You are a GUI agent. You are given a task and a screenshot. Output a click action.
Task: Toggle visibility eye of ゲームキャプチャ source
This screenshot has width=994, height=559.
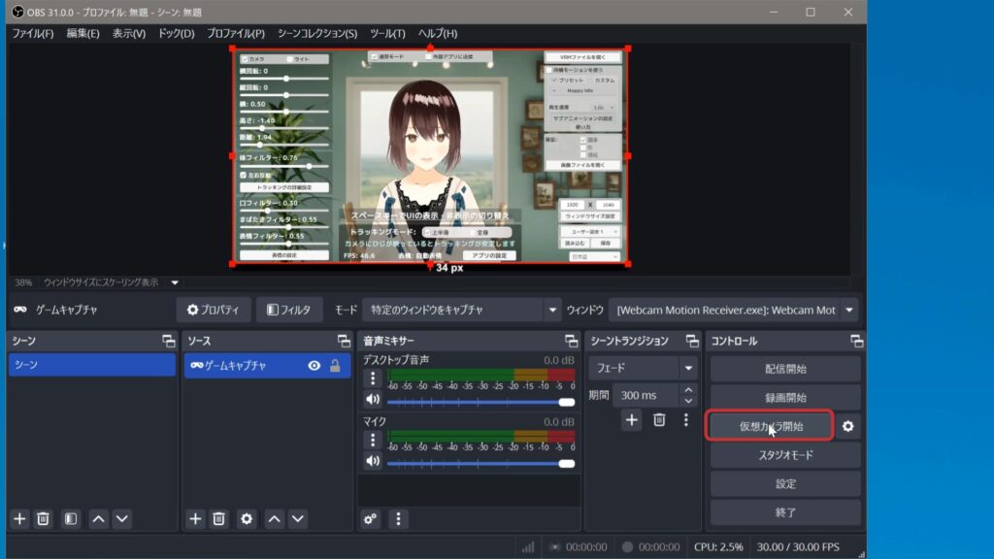(314, 366)
